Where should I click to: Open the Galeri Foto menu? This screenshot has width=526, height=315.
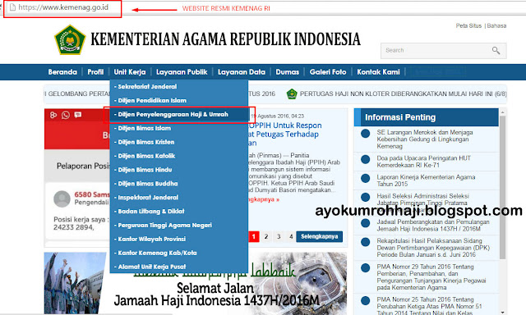point(328,72)
